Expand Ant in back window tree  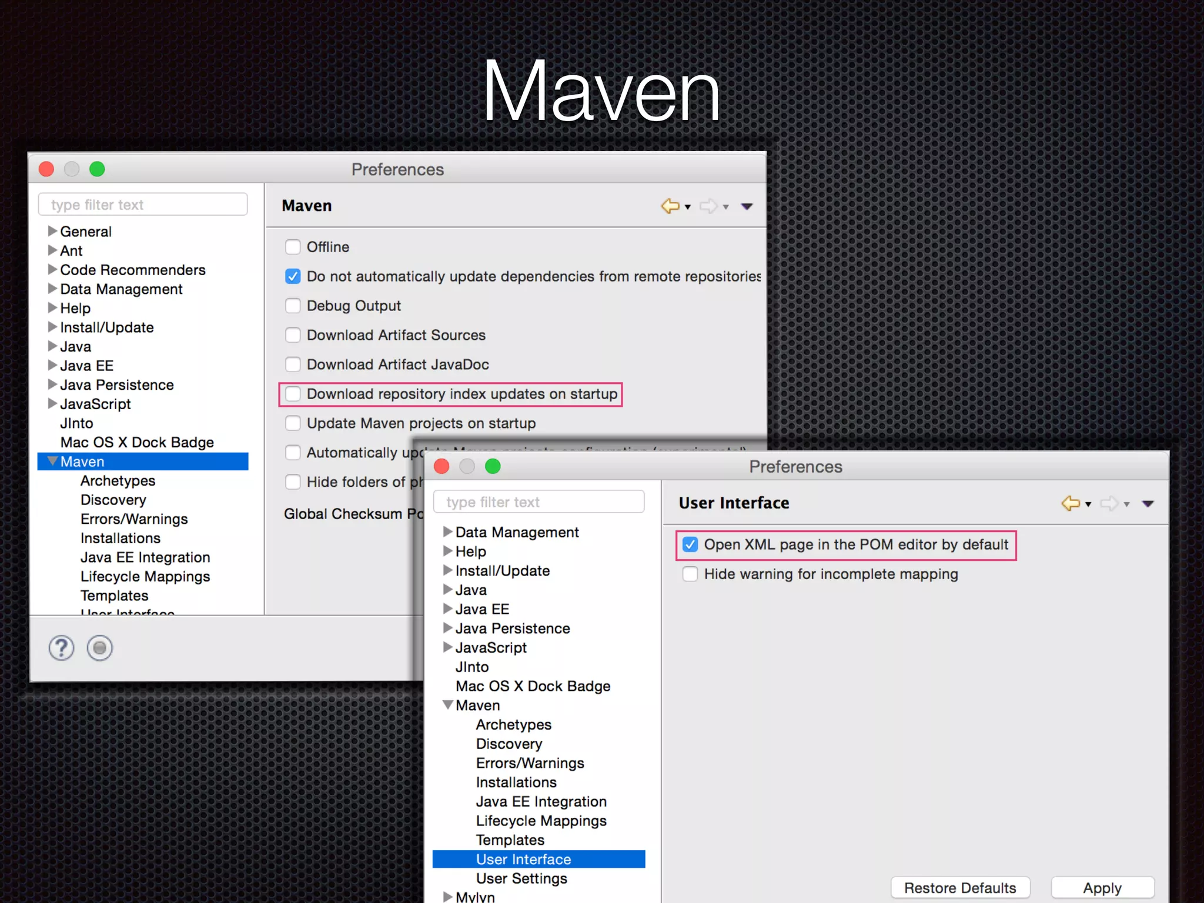pos(52,250)
